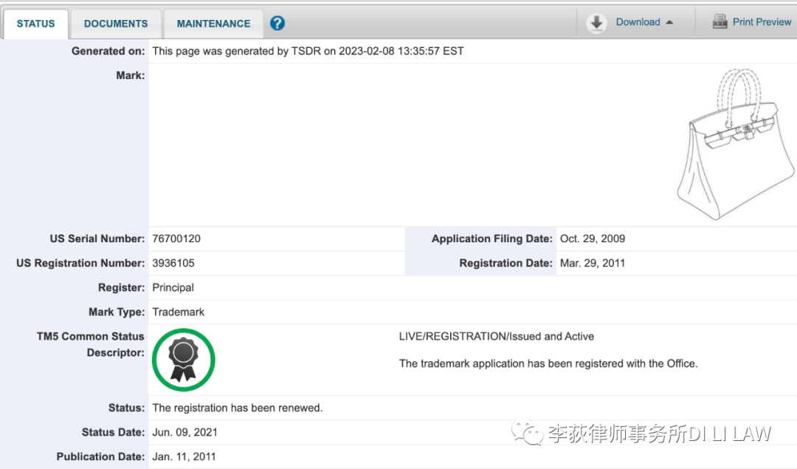Click the filing date Oct. 29, 2009
This screenshot has height=469, width=797.
[x=592, y=239]
